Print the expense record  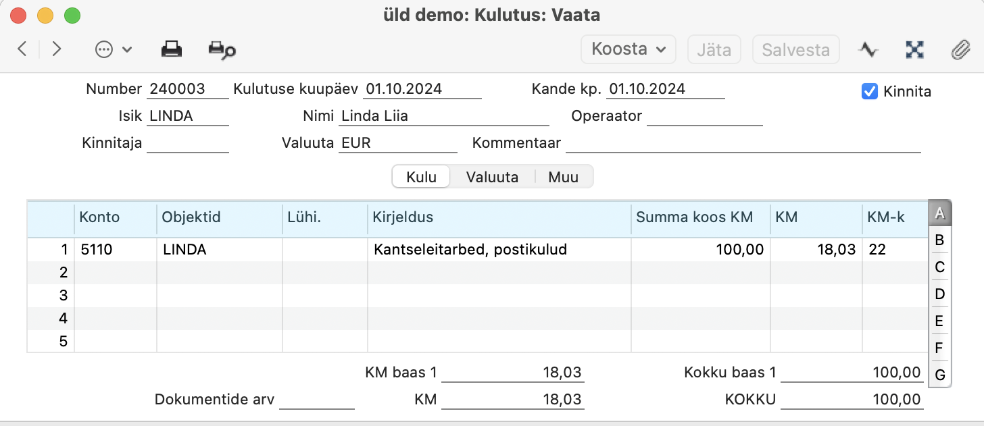(171, 49)
